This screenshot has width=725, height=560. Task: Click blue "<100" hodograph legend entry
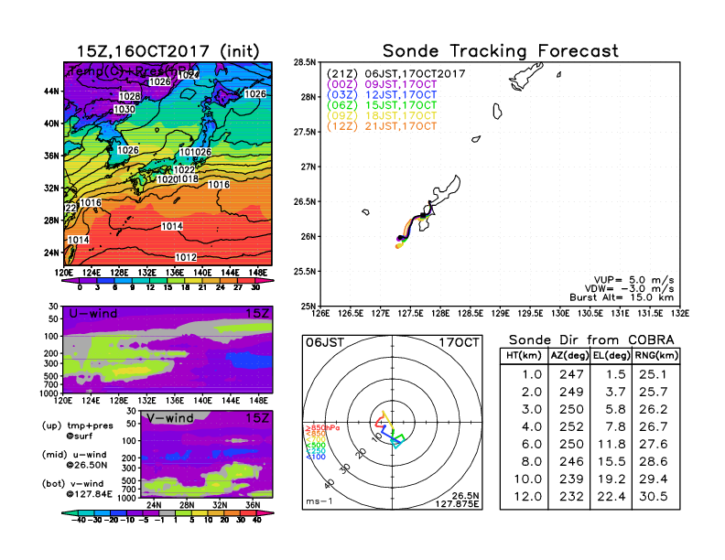click(316, 457)
